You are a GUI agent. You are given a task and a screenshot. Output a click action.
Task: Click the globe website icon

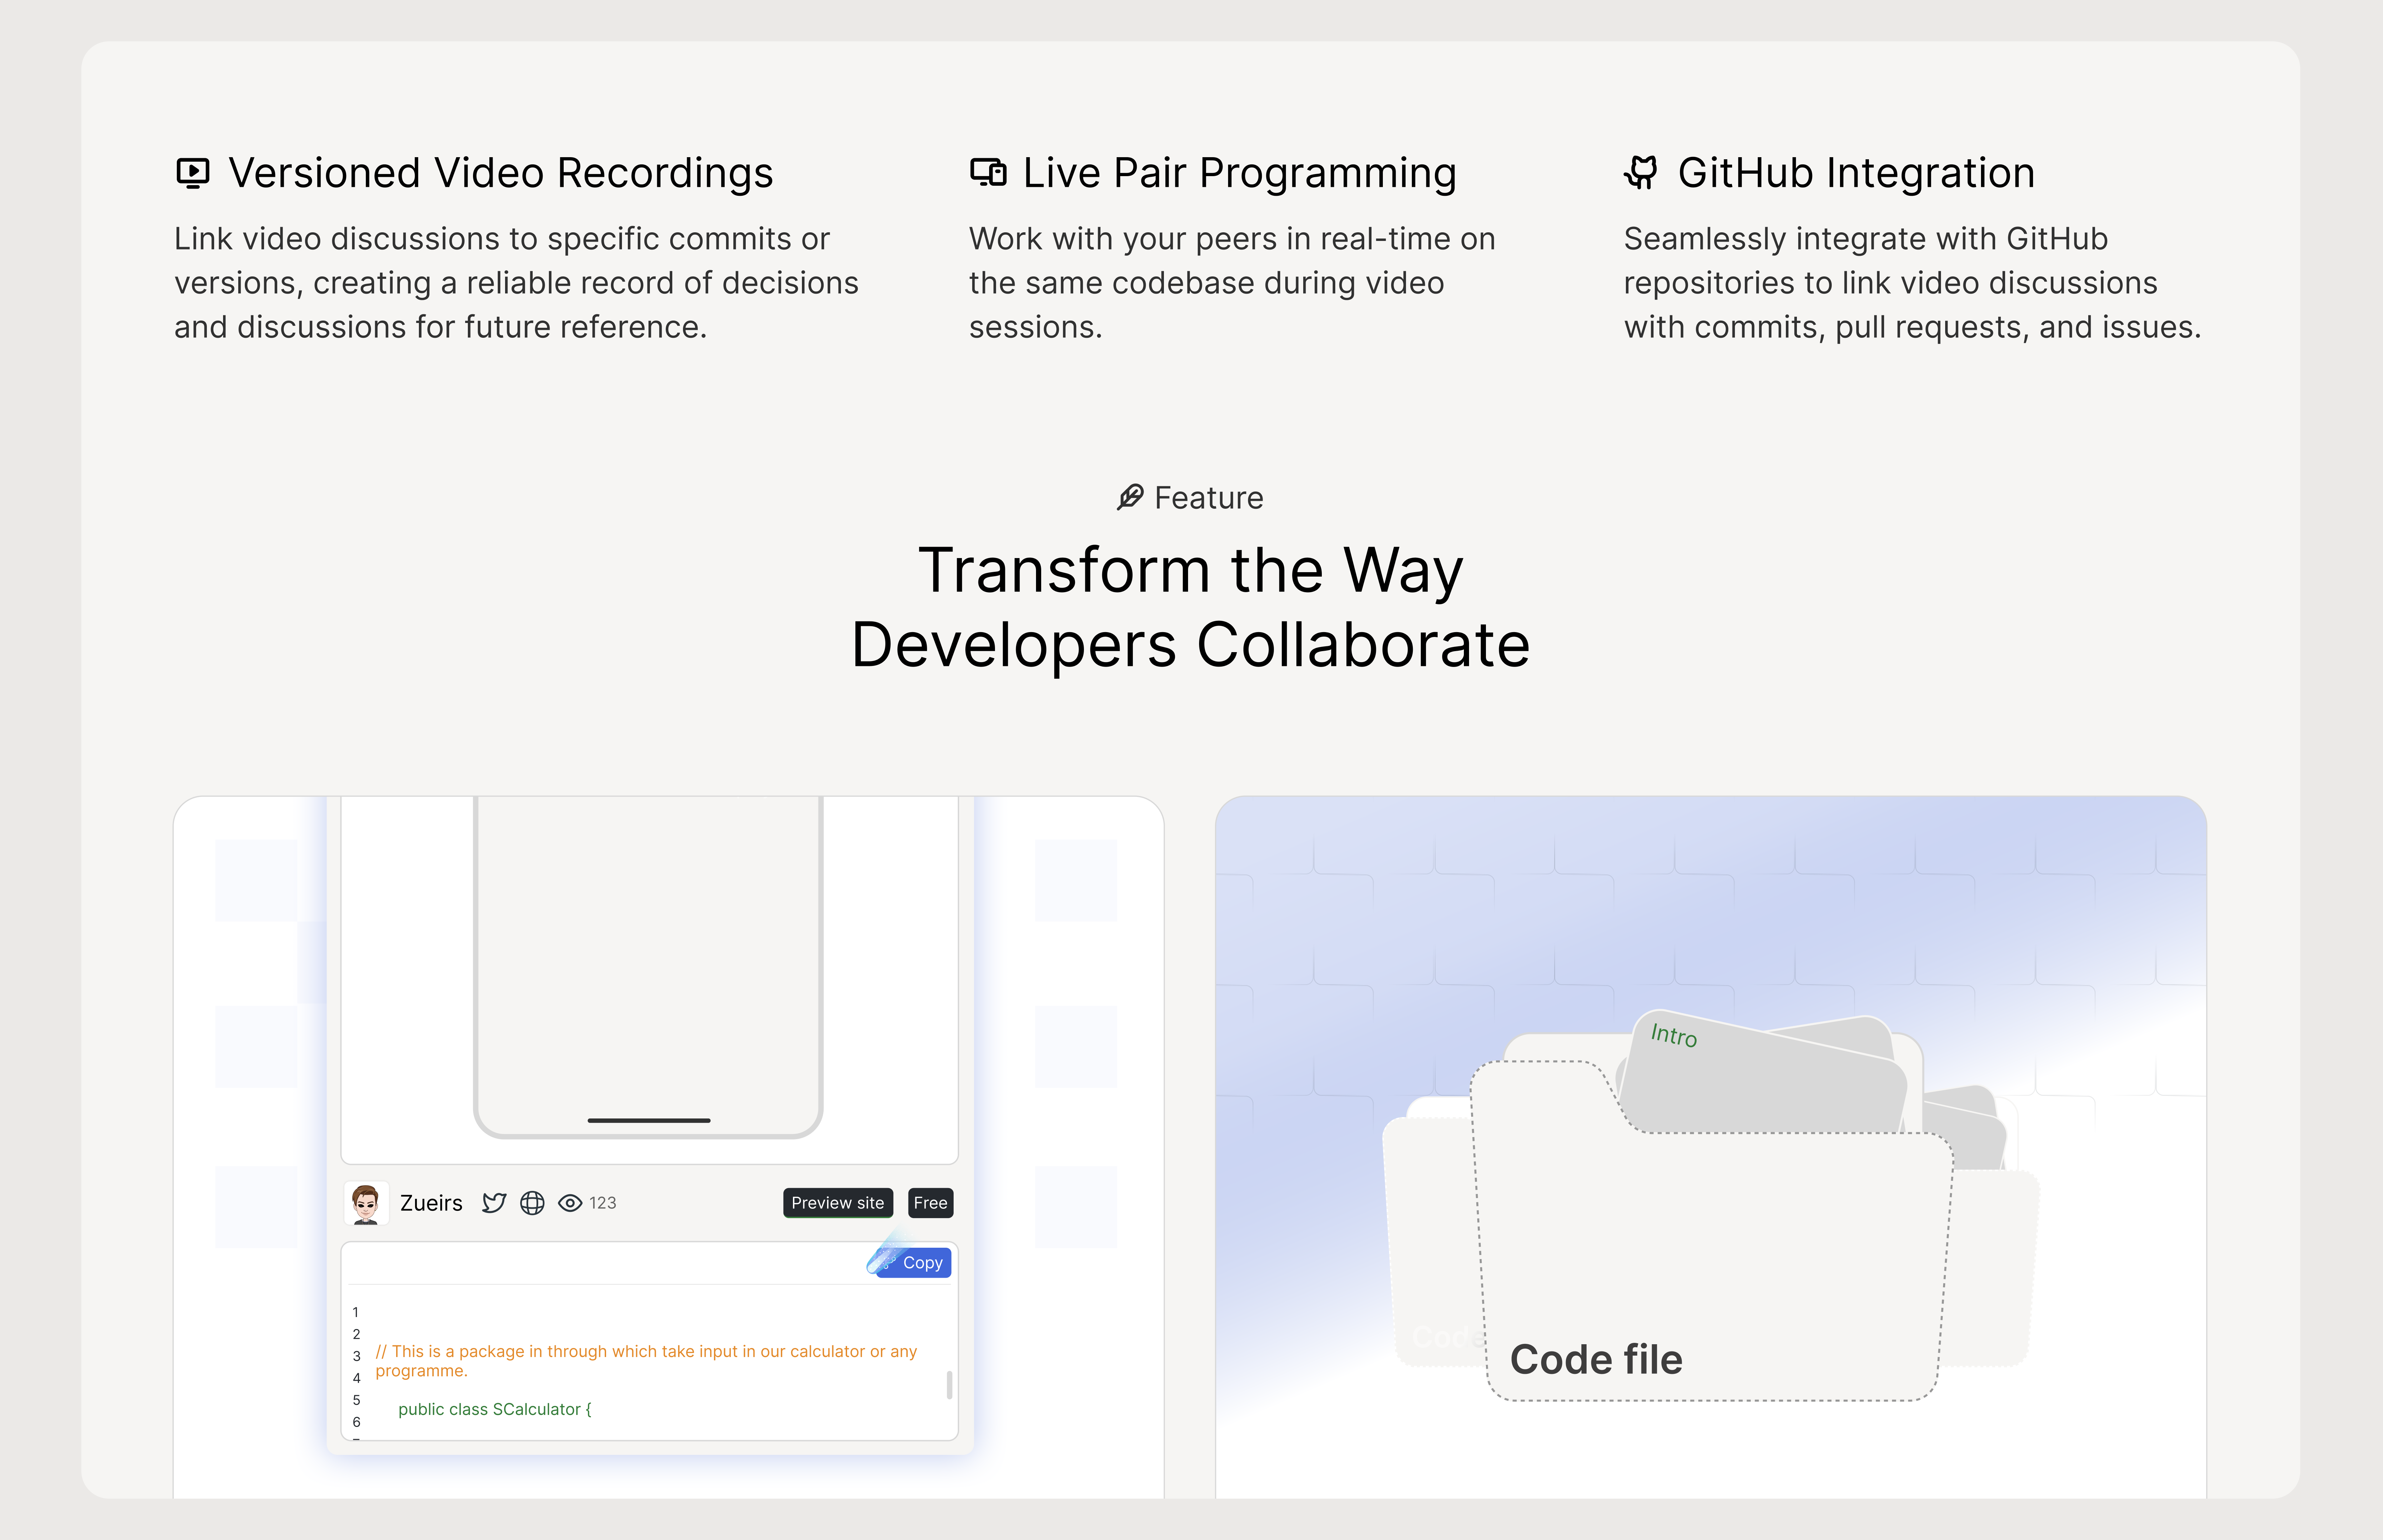click(532, 1203)
